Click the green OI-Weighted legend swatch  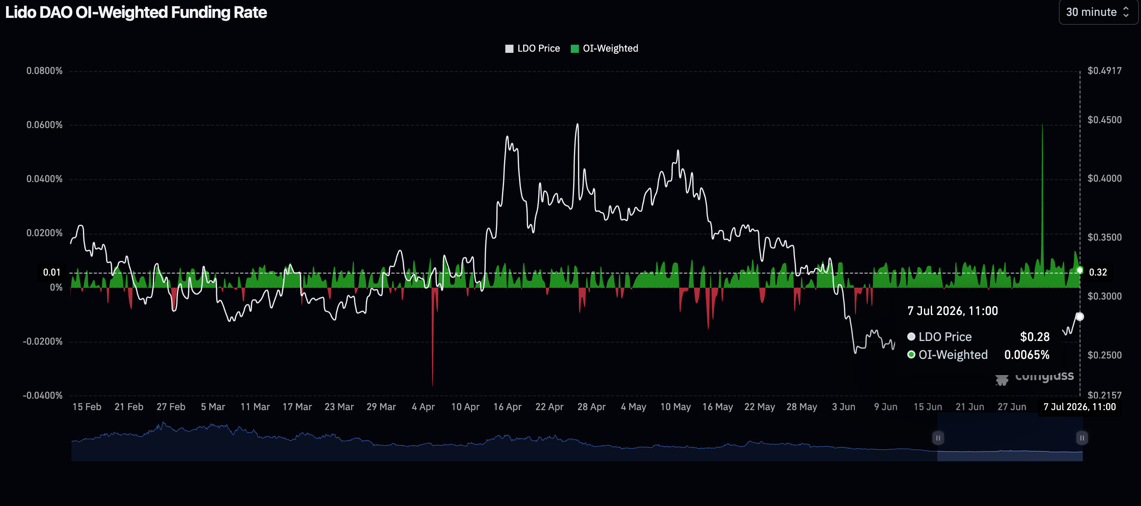coord(574,49)
